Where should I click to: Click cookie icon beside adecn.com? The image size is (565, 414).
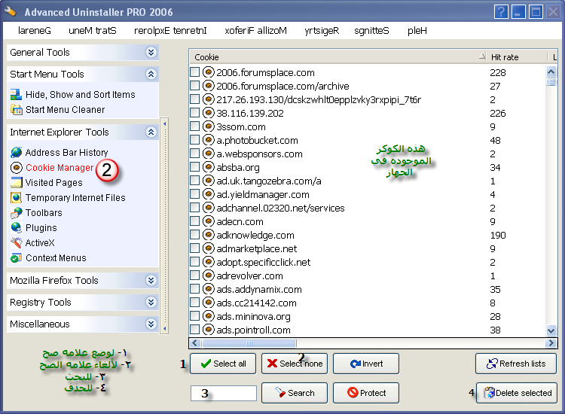pyautogui.click(x=208, y=221)
